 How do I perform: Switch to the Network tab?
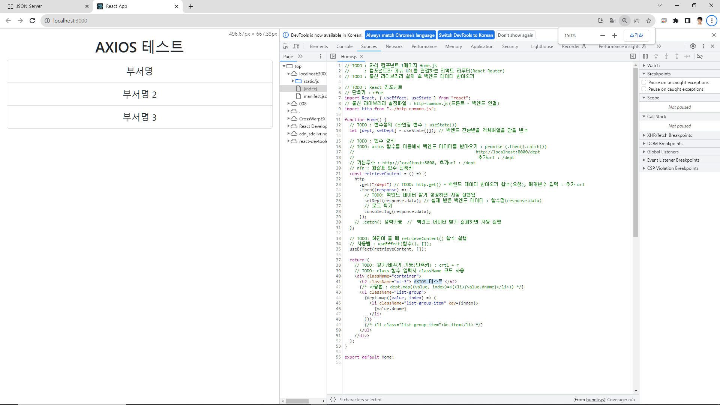pyautogui.click(x=394, y=46)
